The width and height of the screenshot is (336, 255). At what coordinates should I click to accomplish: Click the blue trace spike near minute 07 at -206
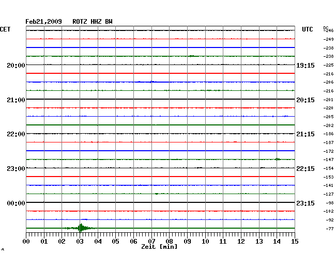(x=152, y=82)
